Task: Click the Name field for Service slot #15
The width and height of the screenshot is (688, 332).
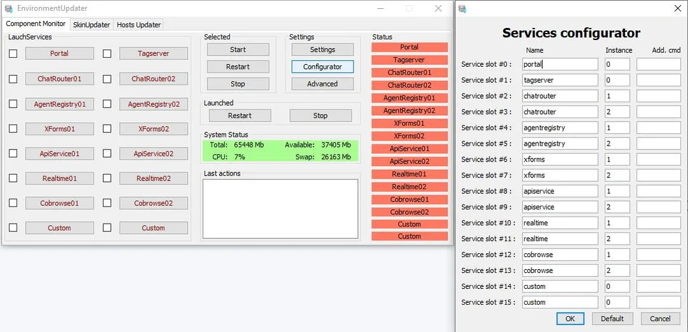Action: [561, 301]
